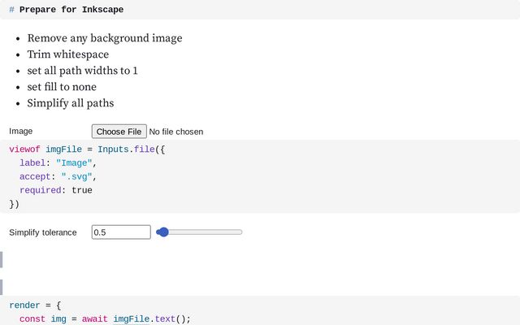Click the upper collapsed cell gutter bar

tap(2, 260)
